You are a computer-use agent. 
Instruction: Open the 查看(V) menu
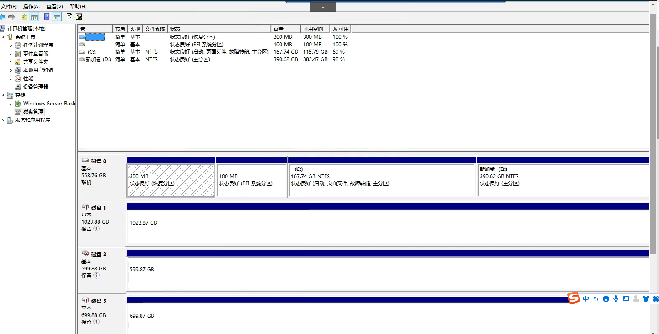55,6
